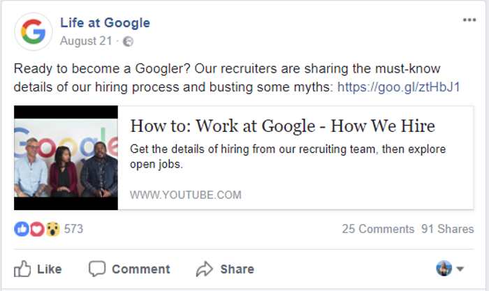Open the 'How to: Work at Google' title
Image resolution: width=489 pixels, height=291 pixels.
(x=282, y=126)
